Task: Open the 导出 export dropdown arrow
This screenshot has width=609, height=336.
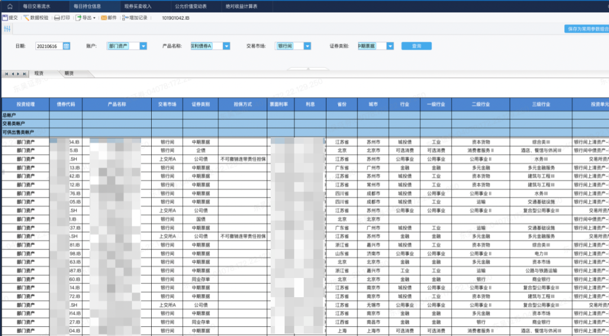Action: point(94,18)
